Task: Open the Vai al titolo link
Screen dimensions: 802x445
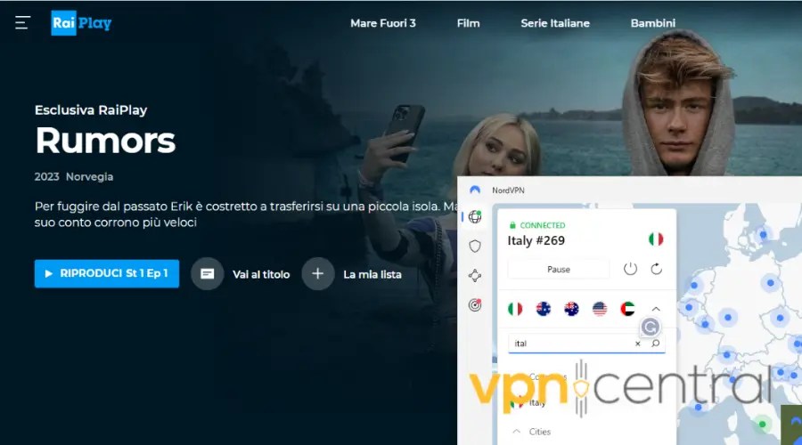Action: (261, 274)
